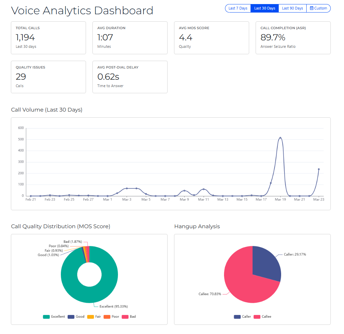The width and height of the screenshot is (344, 334).
Task: Toggle the Excellent legend swatch
Action: tap(46, 317)
